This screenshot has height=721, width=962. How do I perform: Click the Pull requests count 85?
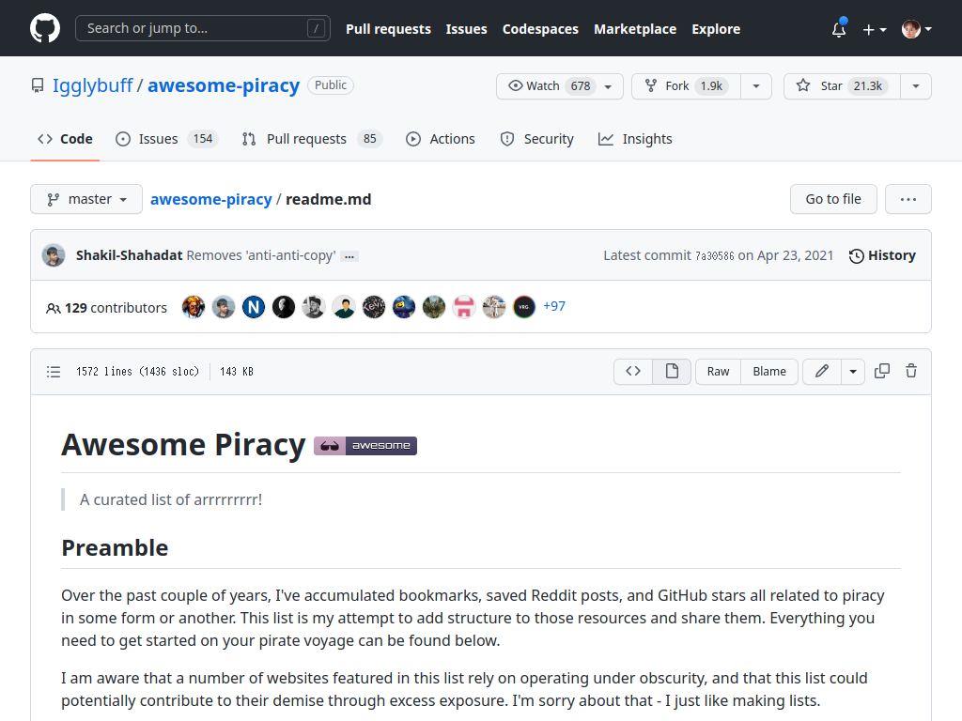pyautogui.click(x=369, y=139)
